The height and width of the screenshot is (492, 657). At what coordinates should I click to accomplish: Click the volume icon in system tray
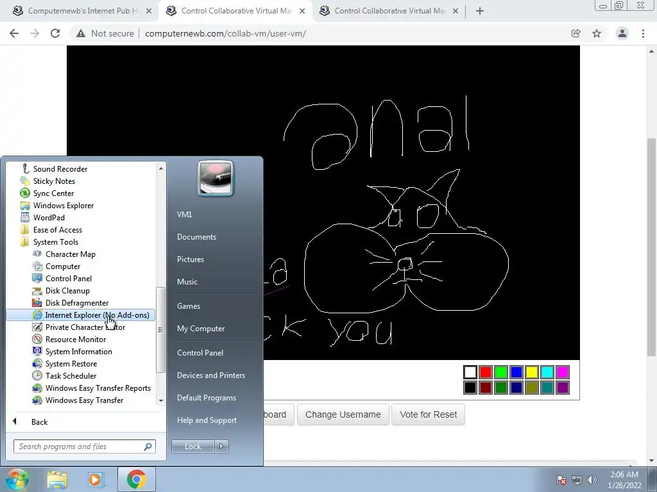(592, 480)
